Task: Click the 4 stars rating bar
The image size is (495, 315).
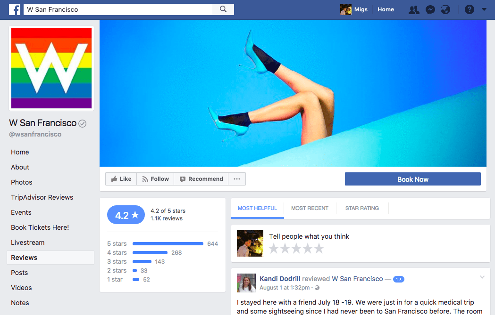Action: 150,253
